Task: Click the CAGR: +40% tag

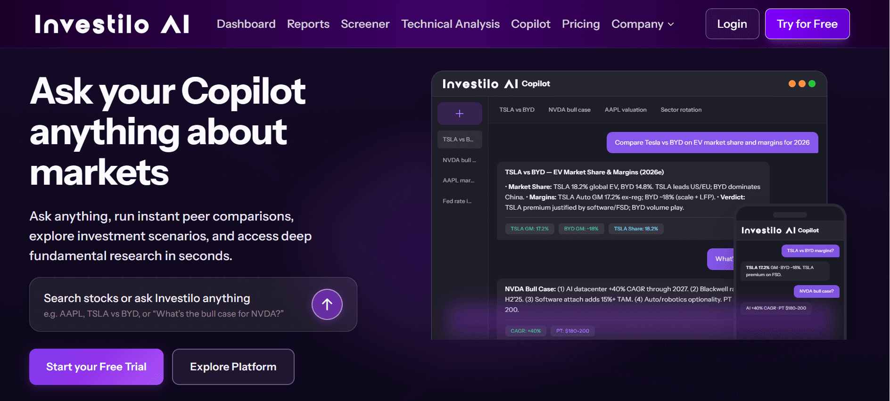Action: pyautogui.click(x=526, y=331)
